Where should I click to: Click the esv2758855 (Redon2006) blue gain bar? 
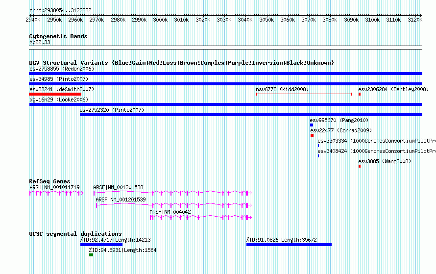(225, 74)
